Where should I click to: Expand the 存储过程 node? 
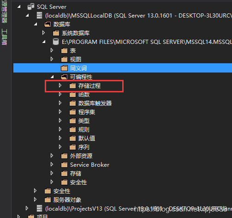click(60, 85)
